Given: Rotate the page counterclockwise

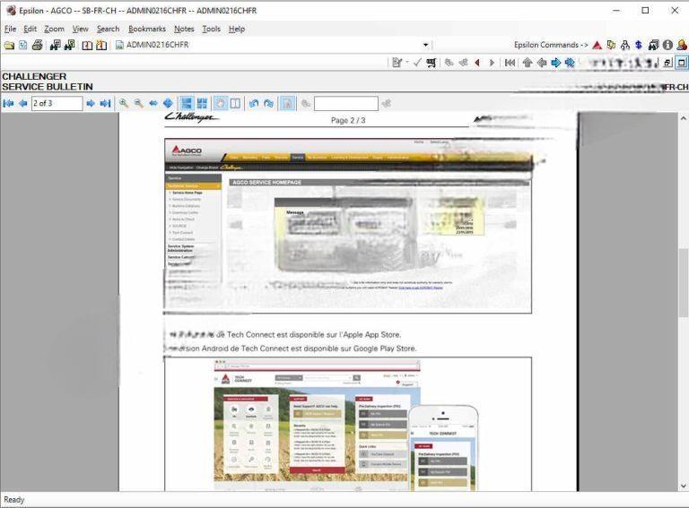Looking at the screenshot, I should (254, 104).
